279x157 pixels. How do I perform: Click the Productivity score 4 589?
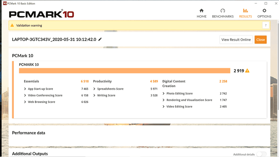[154, 81]
